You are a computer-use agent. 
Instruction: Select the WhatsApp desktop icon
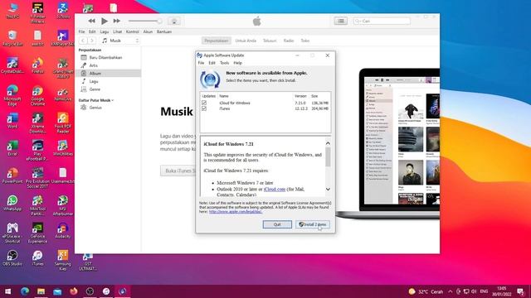(12, 203)
